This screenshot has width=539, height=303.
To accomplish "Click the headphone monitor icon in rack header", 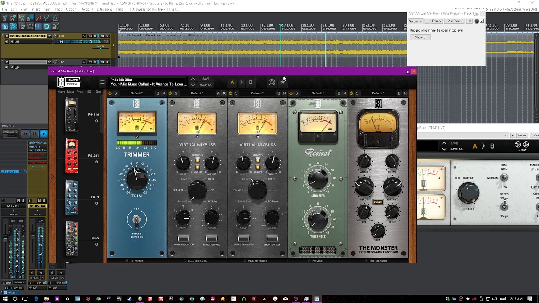I will point(272,82).
